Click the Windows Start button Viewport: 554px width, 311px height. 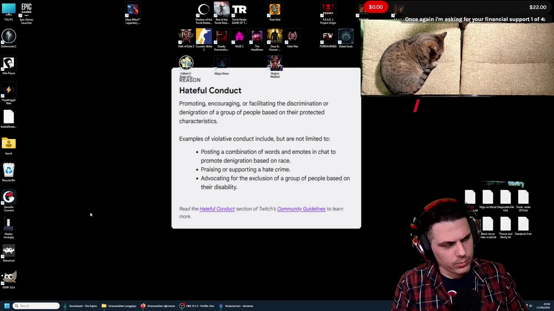(x=7, y=306)
